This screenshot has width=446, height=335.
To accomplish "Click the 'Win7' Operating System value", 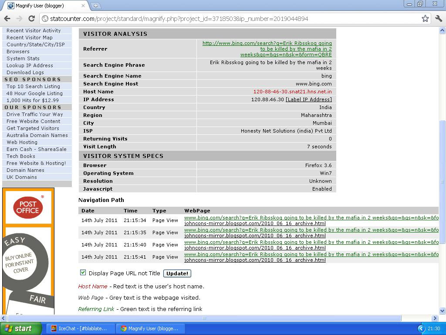I will 326,173.
